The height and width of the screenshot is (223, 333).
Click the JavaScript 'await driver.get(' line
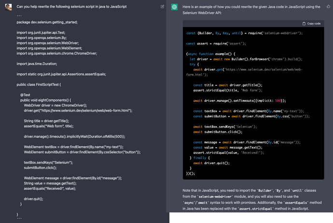pyautogui.click(x=244, y=72)
